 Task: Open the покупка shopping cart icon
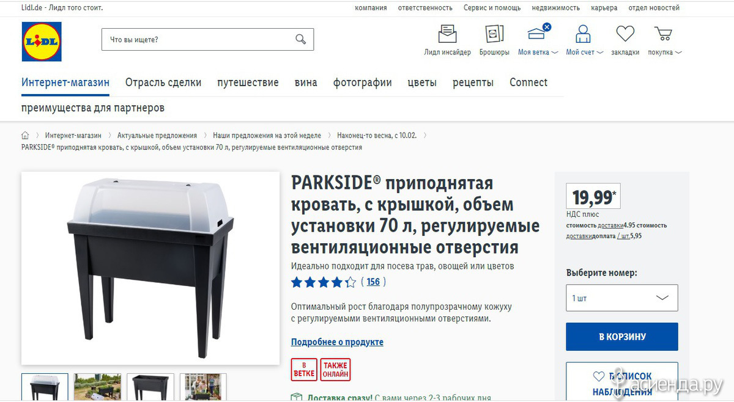tap(663, 33)
